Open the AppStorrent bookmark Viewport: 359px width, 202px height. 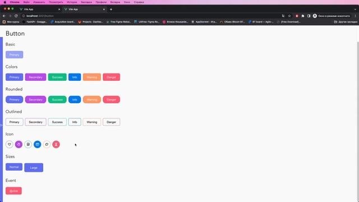pos(204,22)
